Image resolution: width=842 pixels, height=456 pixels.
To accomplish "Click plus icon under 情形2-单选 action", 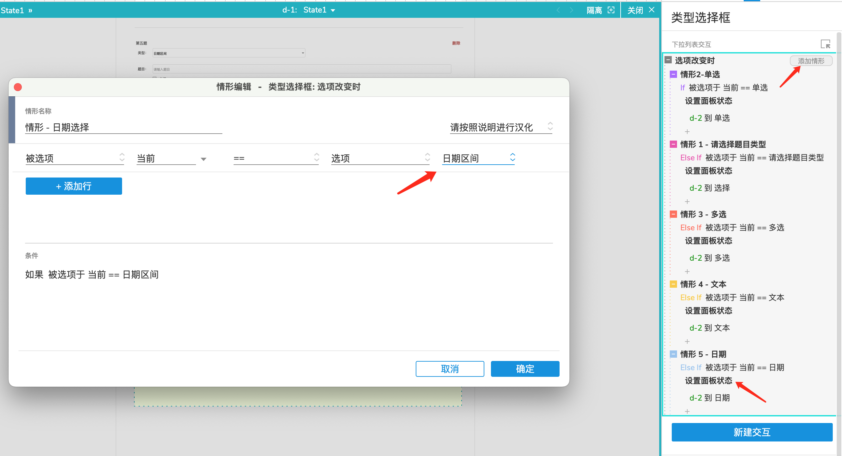I will pos(687,132).
